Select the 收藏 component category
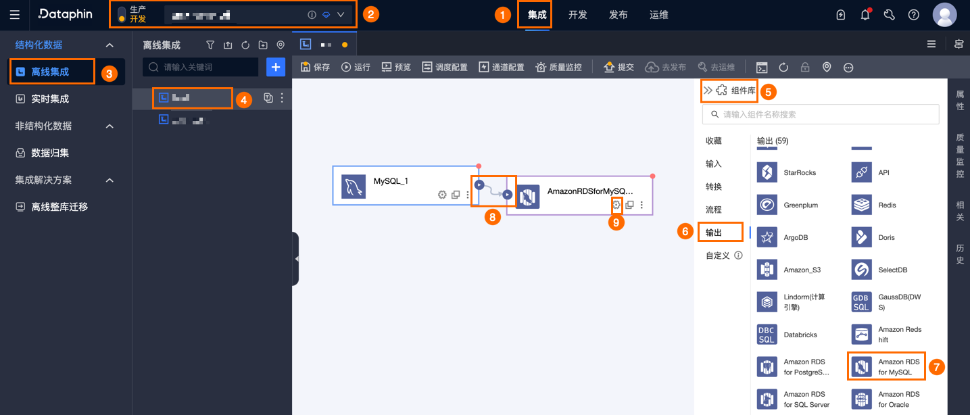Viewport: 970px width, 415px height. pyautogui.click(x=714, y=141)
